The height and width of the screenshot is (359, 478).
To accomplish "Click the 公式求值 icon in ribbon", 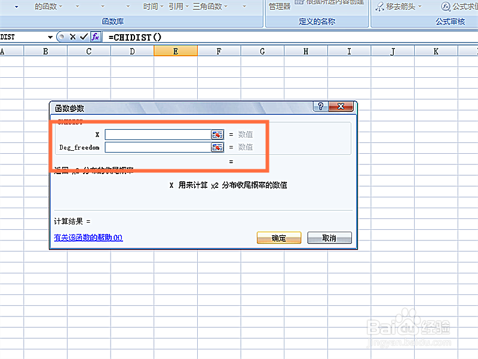I will [446, 7].
